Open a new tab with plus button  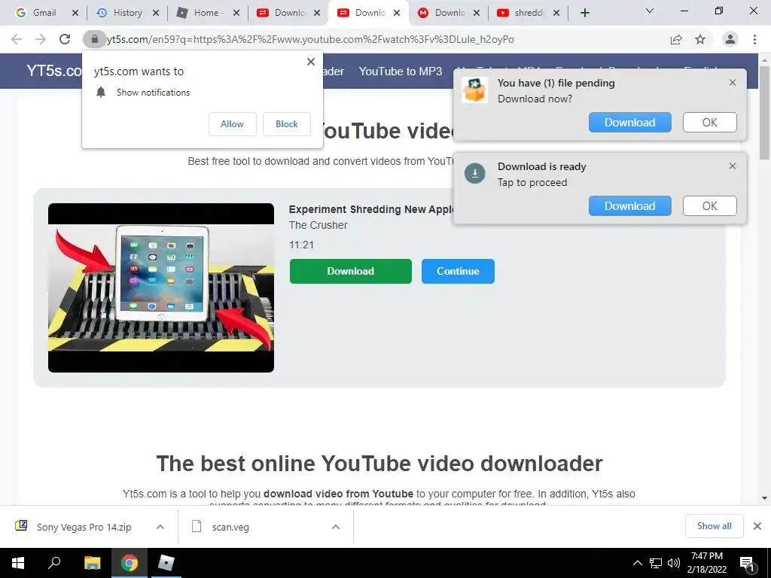[584, 13]
